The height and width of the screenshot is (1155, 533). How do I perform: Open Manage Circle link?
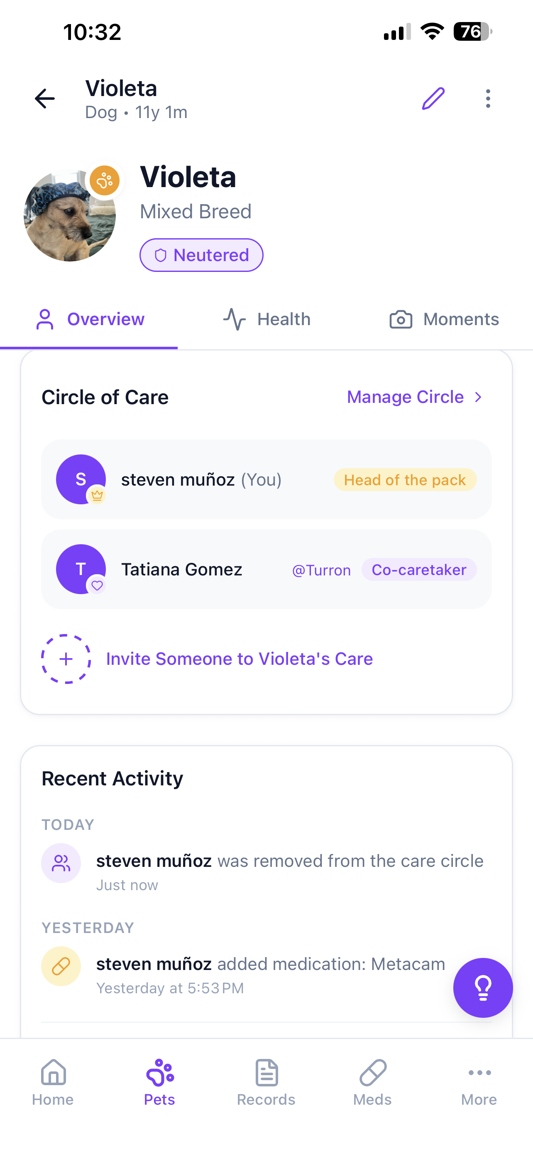click(x=405, y=397)
